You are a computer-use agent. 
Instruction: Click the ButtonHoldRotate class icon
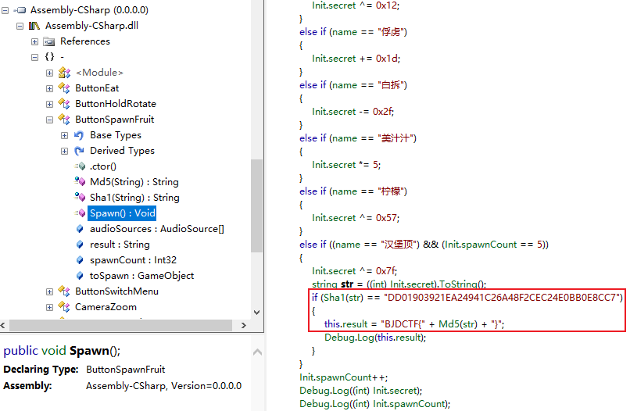(64, 103)
